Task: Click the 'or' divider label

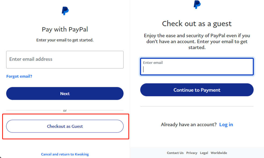Action: [x=65, y=111]
